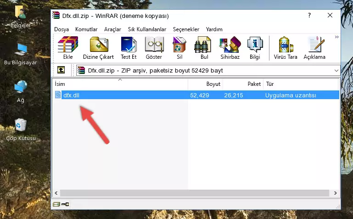Select Çöp Kutusu recycle bin icon

[21, 129]
